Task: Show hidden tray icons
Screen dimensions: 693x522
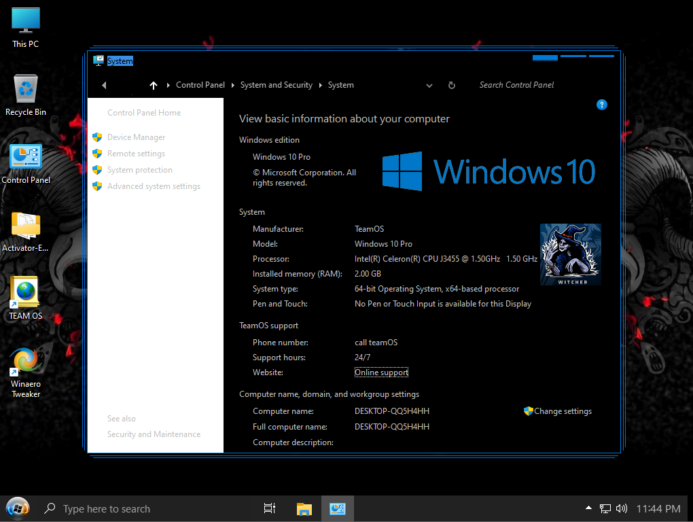Action: [588, 508]
